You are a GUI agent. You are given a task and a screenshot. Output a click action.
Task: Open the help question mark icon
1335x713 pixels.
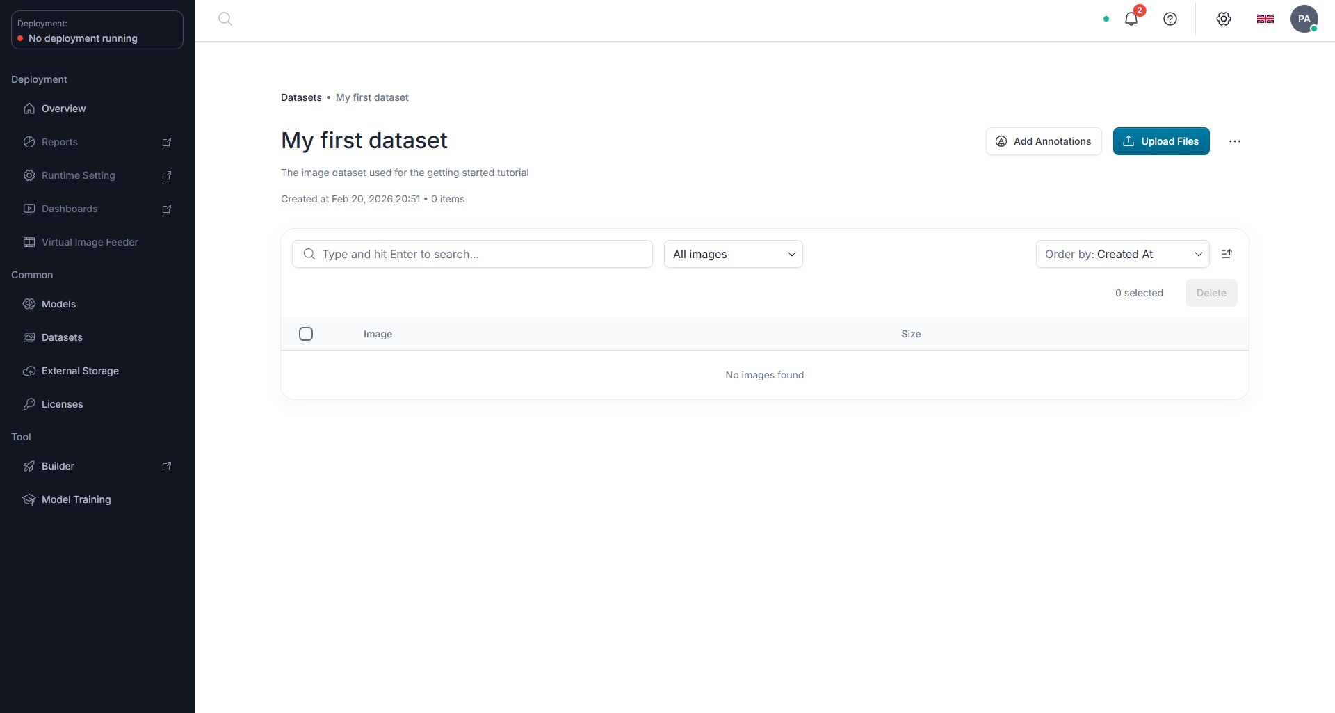pos(1170,19)
